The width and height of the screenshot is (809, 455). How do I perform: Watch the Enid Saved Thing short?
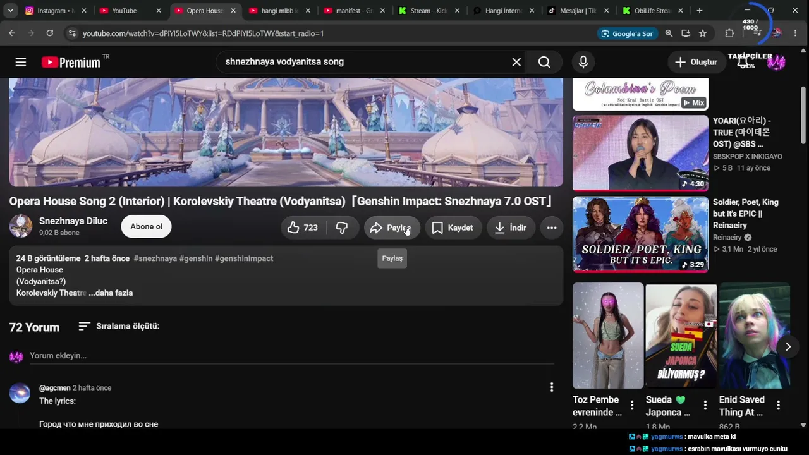tap(755, 336)
